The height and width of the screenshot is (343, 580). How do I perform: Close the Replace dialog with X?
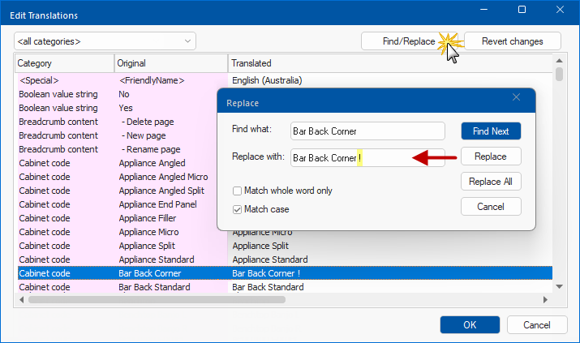pos(517,98)
